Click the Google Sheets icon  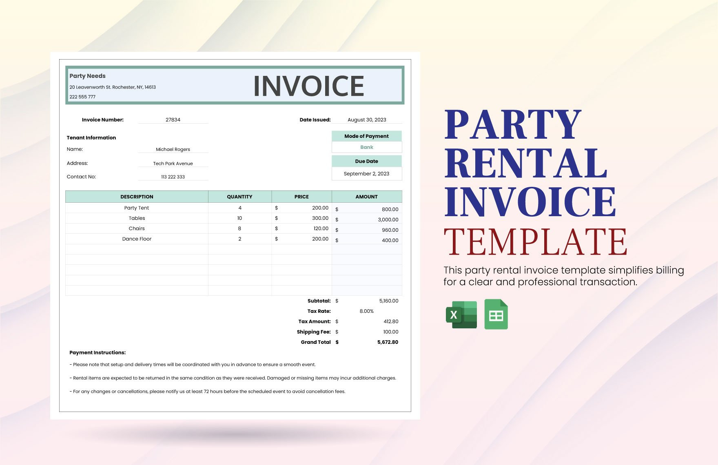click(x=496, y=314)
